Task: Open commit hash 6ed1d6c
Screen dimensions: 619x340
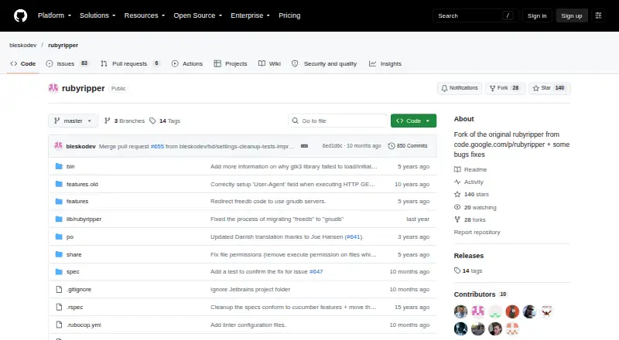Action: [x=332, y=146]
